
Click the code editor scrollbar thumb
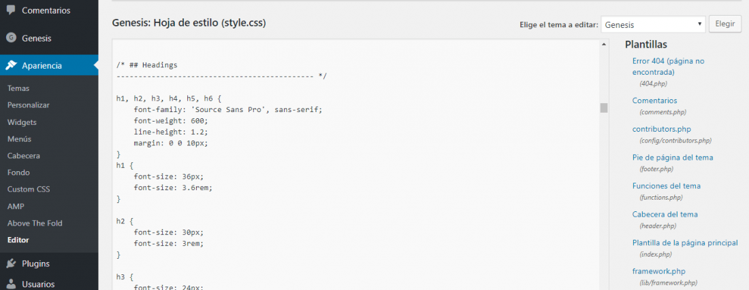604,107
